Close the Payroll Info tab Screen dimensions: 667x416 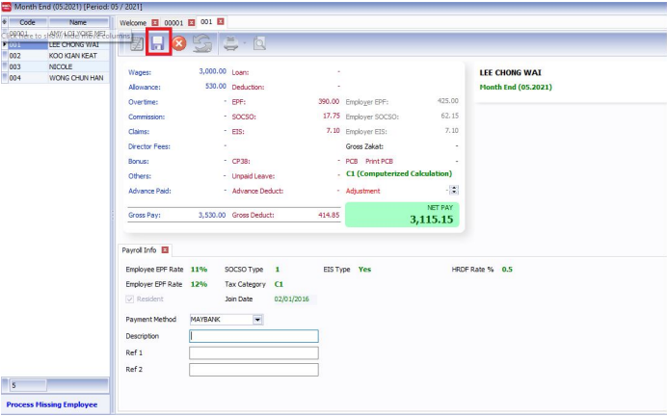tap(165, 250)
